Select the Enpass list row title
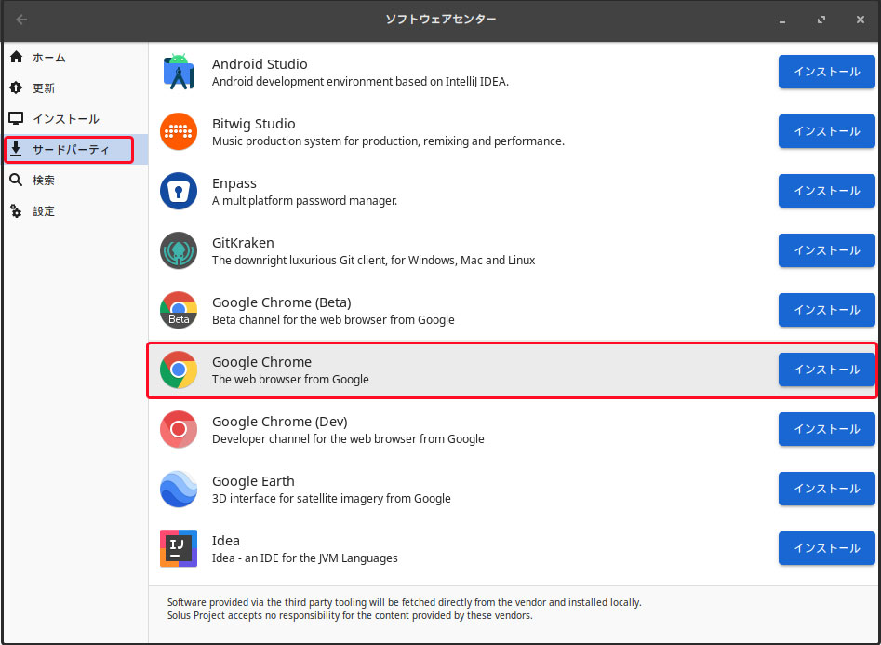This screenshot has height=645, width=881. (x=234, y=183)
